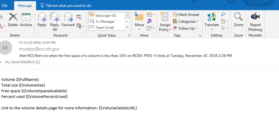Open the Tags dialog launcher
The width and height of the screenshot is (279, 127).
200,35
